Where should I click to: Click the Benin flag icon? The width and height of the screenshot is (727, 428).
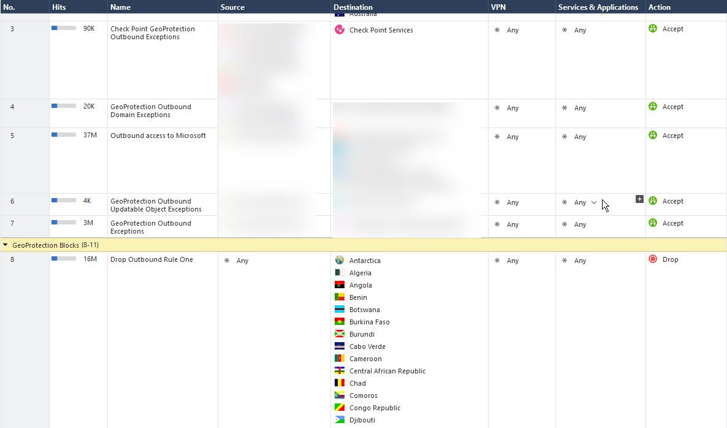click(x=340, y=297)
